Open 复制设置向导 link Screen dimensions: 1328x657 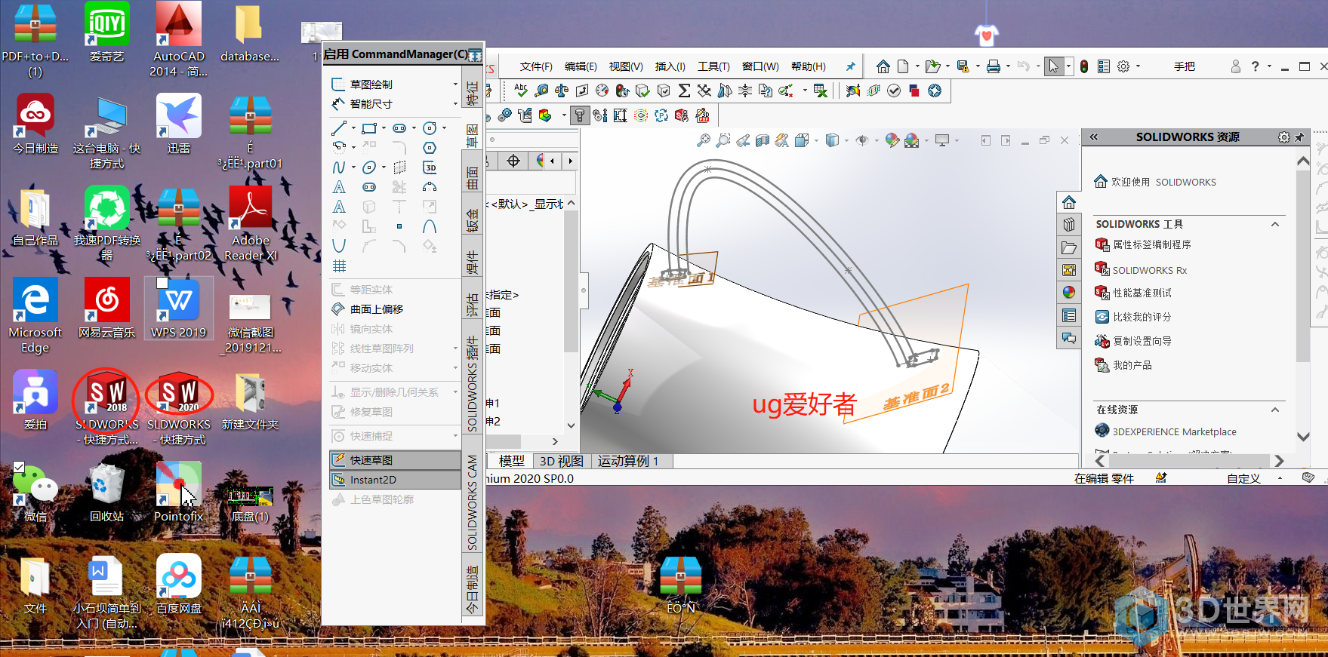(1142, 341)
